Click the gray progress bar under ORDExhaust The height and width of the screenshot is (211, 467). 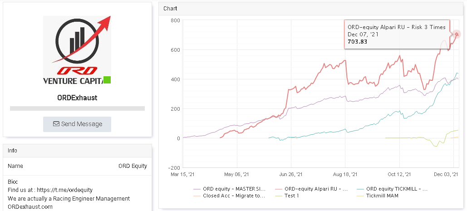coord(78,108)
